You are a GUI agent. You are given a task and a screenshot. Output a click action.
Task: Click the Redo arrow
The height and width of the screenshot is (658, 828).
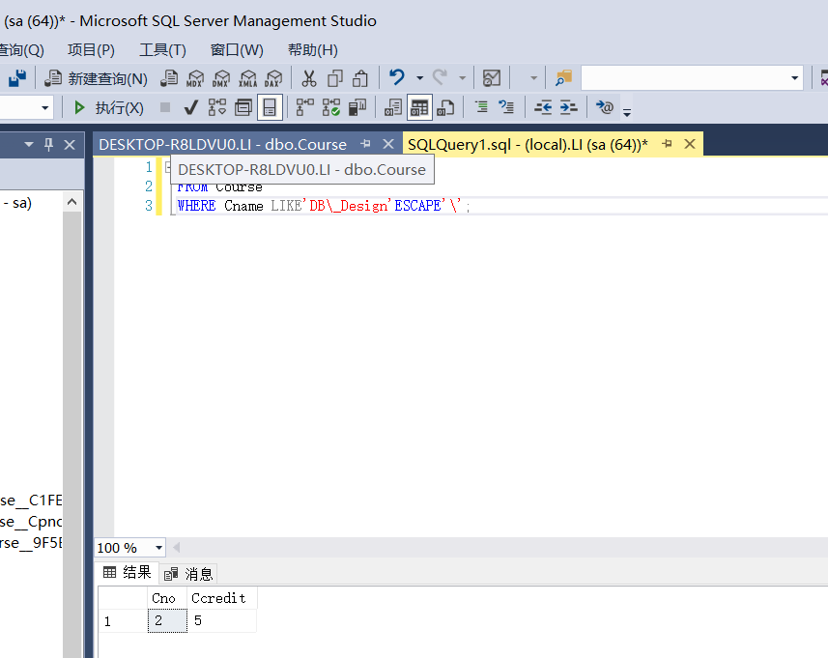pos(440,77)
